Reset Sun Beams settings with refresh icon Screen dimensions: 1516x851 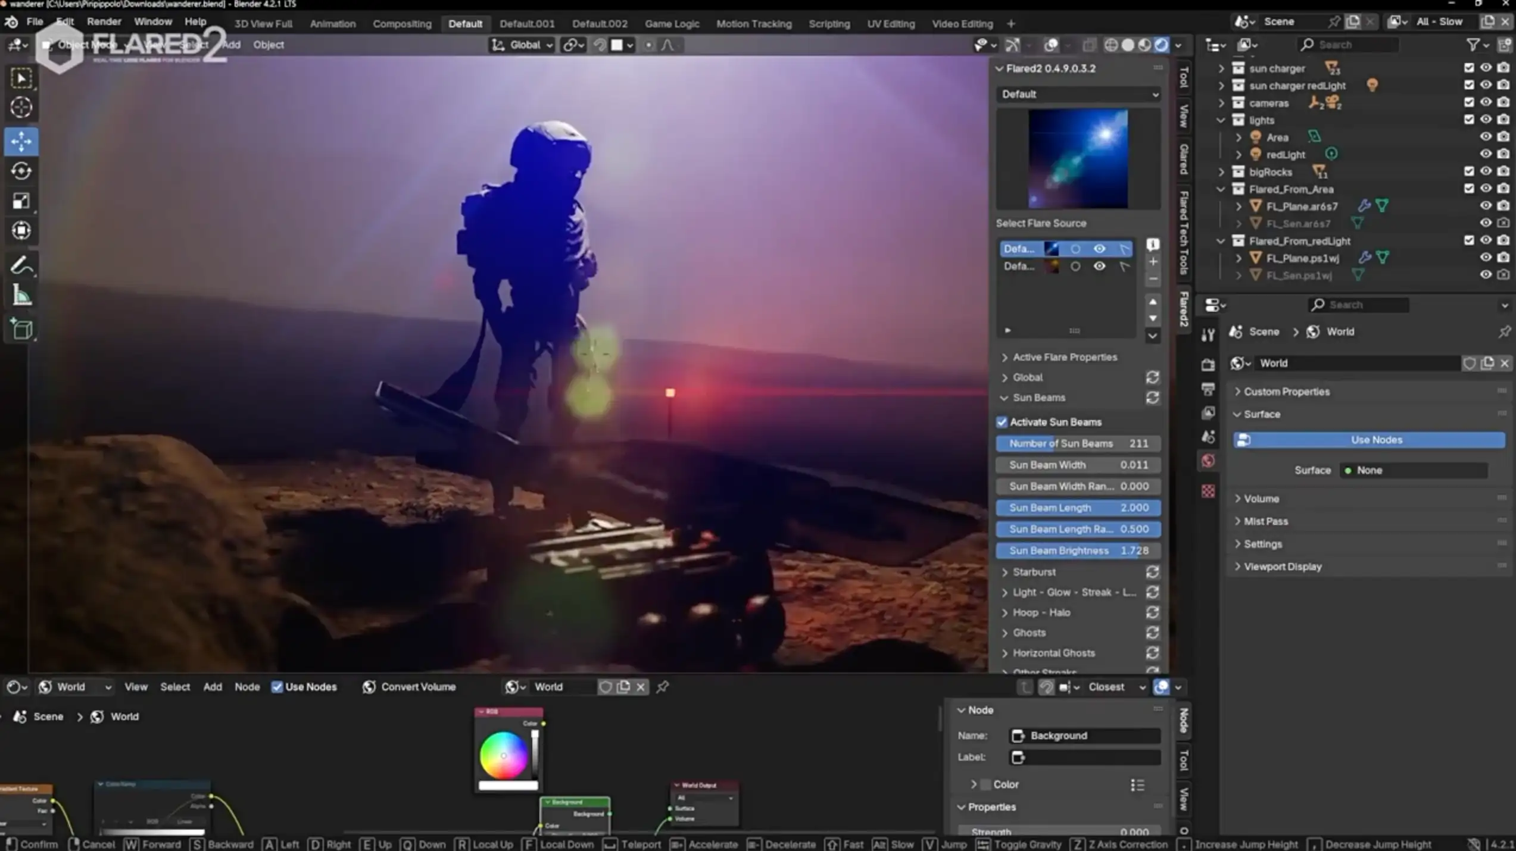click(x=1152, y=398)
